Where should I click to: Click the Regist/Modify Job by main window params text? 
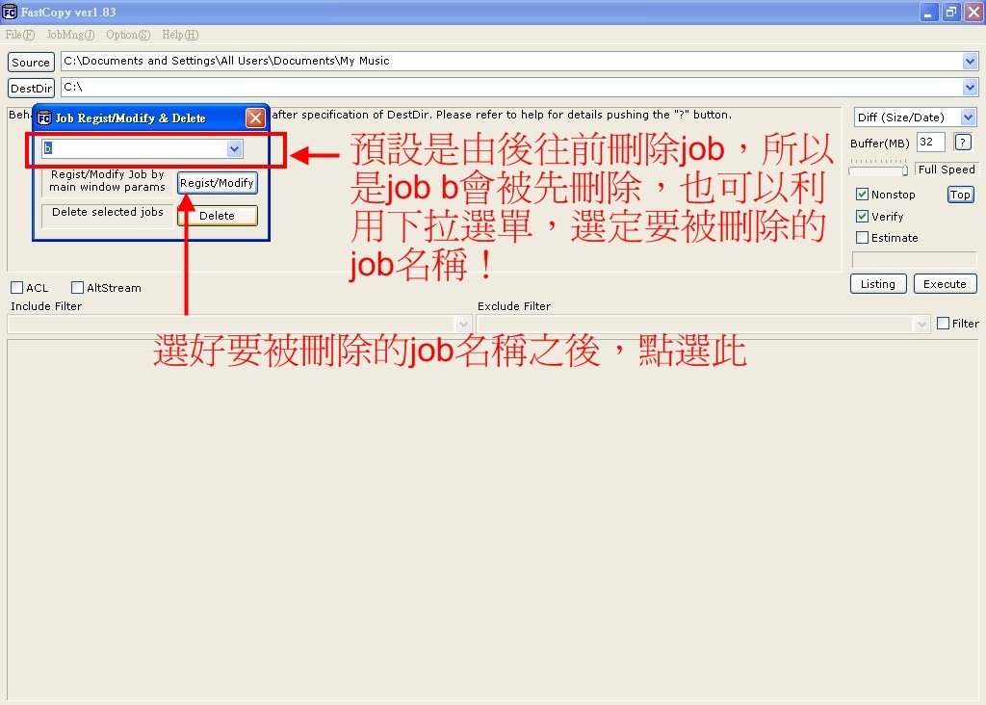(x=108, y=180)
